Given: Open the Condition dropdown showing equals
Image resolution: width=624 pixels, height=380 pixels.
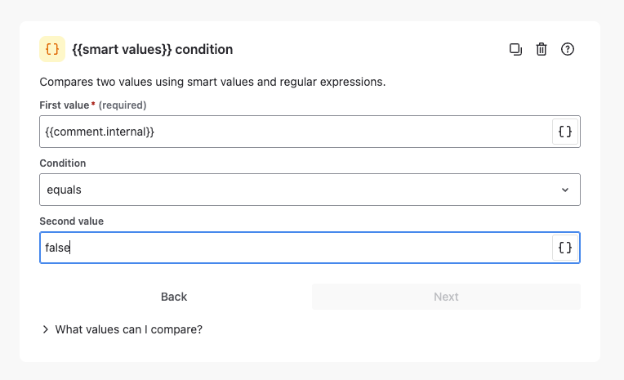Looking at the screenshot, I should click(x=310, y=190).
